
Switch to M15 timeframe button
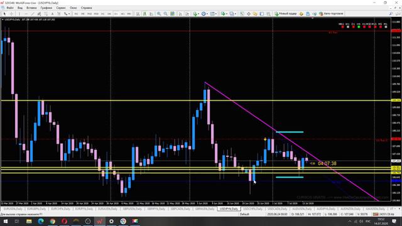click(x=89, y=14)
